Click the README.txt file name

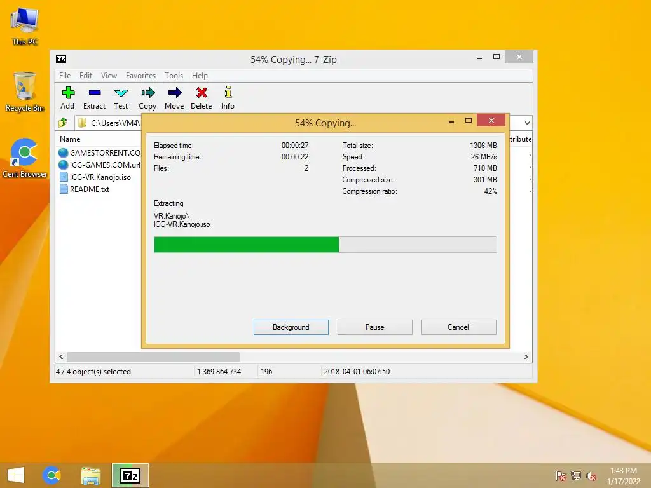point(90,189)
